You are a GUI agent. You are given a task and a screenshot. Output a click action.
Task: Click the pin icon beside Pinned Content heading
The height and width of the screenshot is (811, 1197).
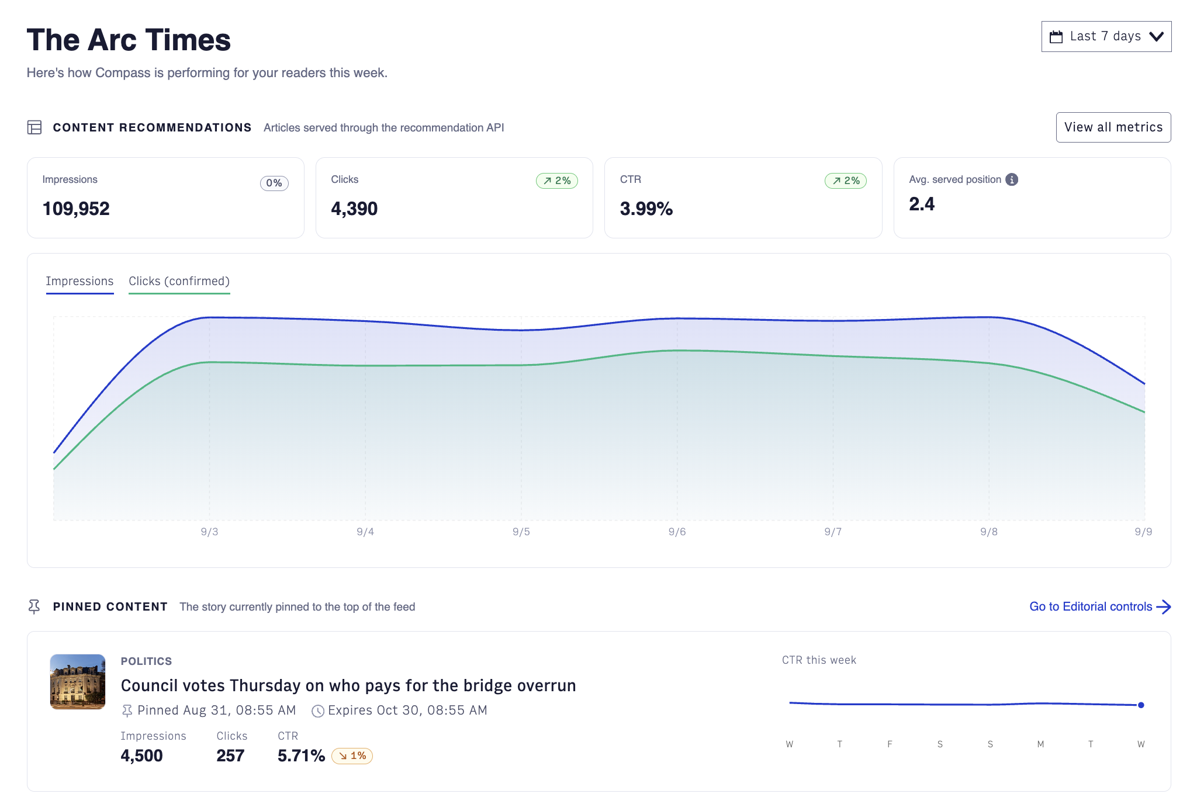tap(34, 606)
